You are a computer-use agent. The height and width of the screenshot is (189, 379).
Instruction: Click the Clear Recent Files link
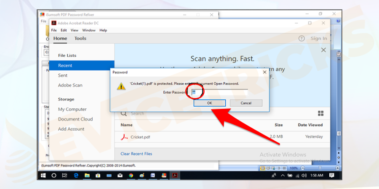pos(136,154)
